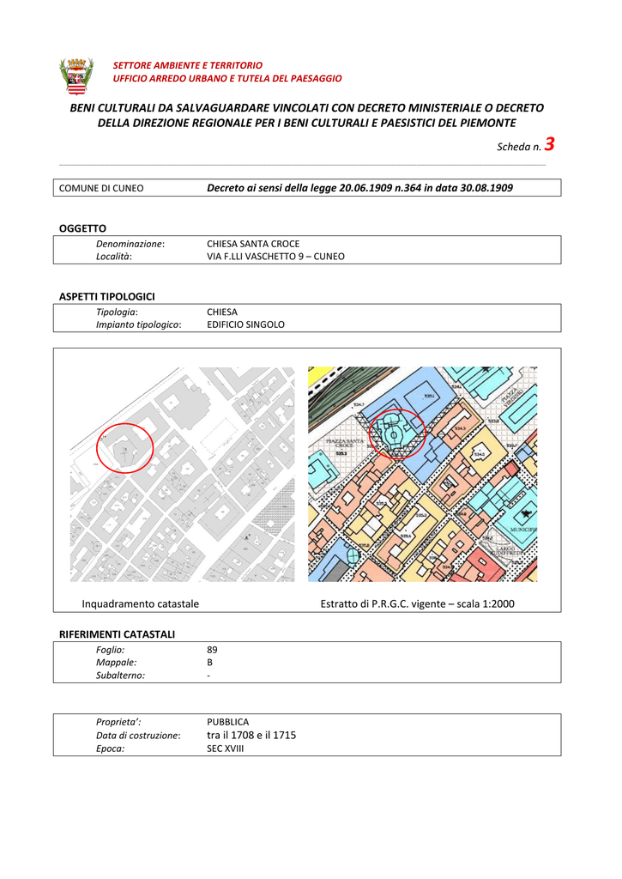This screenshot has height=879, width=622.
Task: Select the colored P.R.G.C. map extract
Action: click(422, 474)
